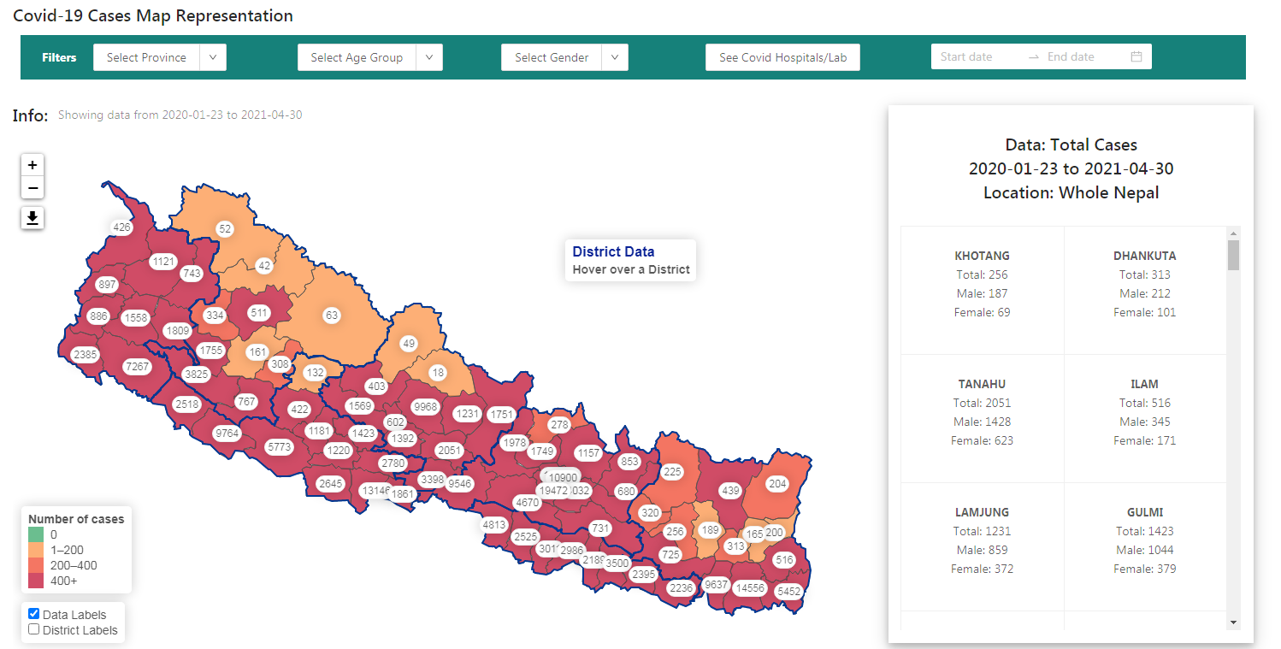Screen dimensions: 1281x649
Task: Click map label 7267
Action: (137, 367)
